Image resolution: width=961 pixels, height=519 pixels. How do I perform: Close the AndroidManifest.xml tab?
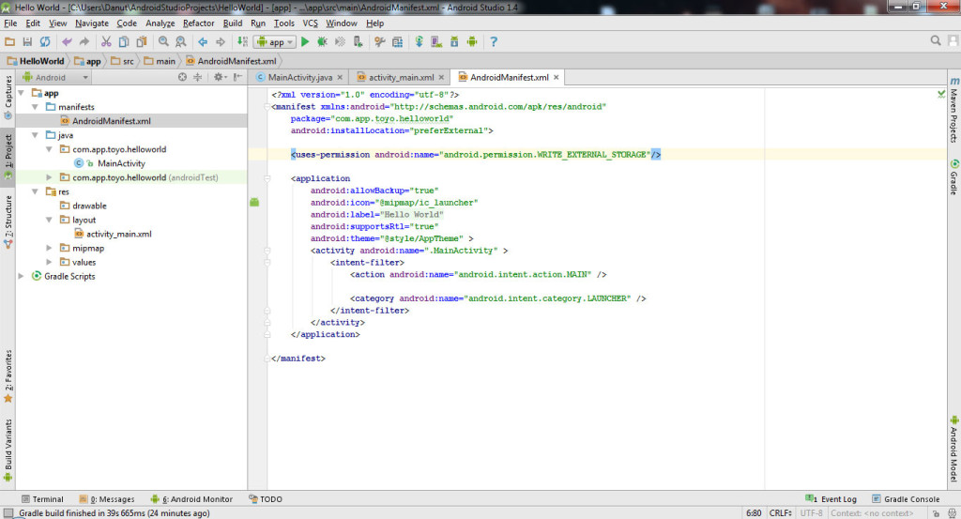(556, 77)
